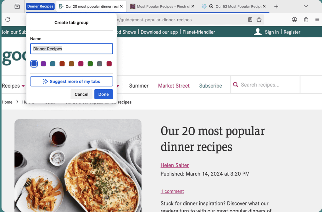322x212 pixels.
Task: Click Suggest more of my tabs
Action: click(x=71, y=81)
